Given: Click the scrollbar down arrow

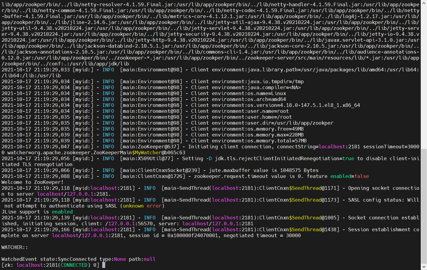Looking at the screenshot, I should coord(424,267).
